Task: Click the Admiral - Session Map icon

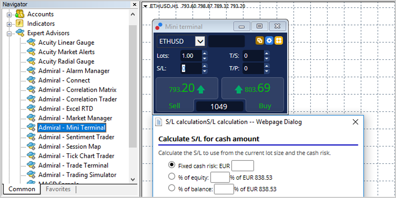Action: click(x=31, y=147)
